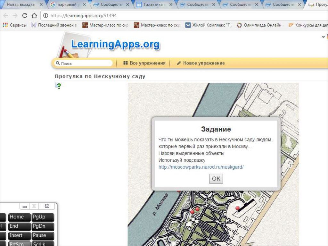The image size is (328, 246).
Task: Open the Олимпиада Онлайн bookmark
Action: point(259,25)
